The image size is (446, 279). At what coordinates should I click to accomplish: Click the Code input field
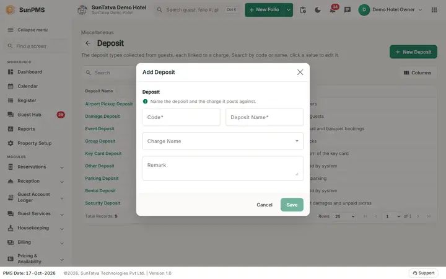(x=181, y=117)
